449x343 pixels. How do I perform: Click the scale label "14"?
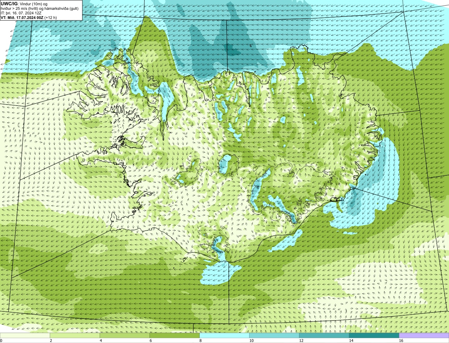[351, 341]
